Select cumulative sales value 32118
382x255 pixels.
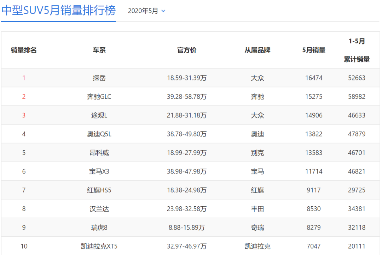click(357, 227)
